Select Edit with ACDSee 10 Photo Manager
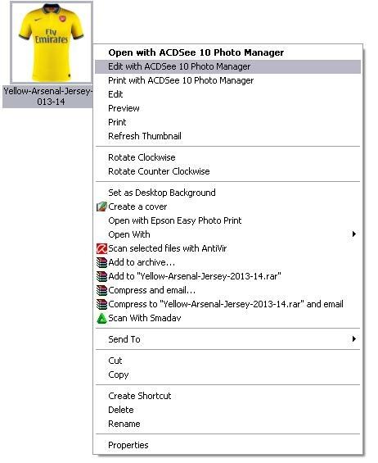This screenshot has height=463, width=378. [x=227, y=66]
